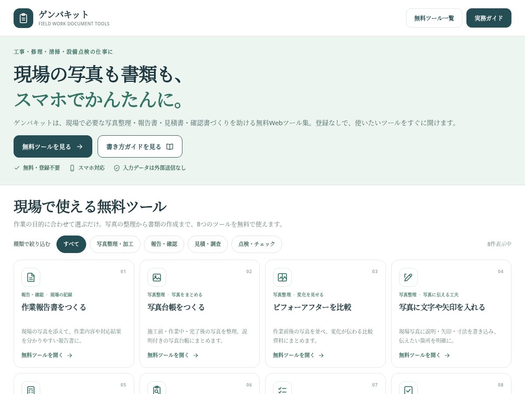
Task: Open ビフォーアフターを比較 tool title
Action: (x=312, y=307)
